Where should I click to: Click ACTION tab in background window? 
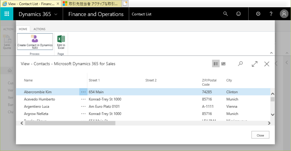tap(8, 29)
